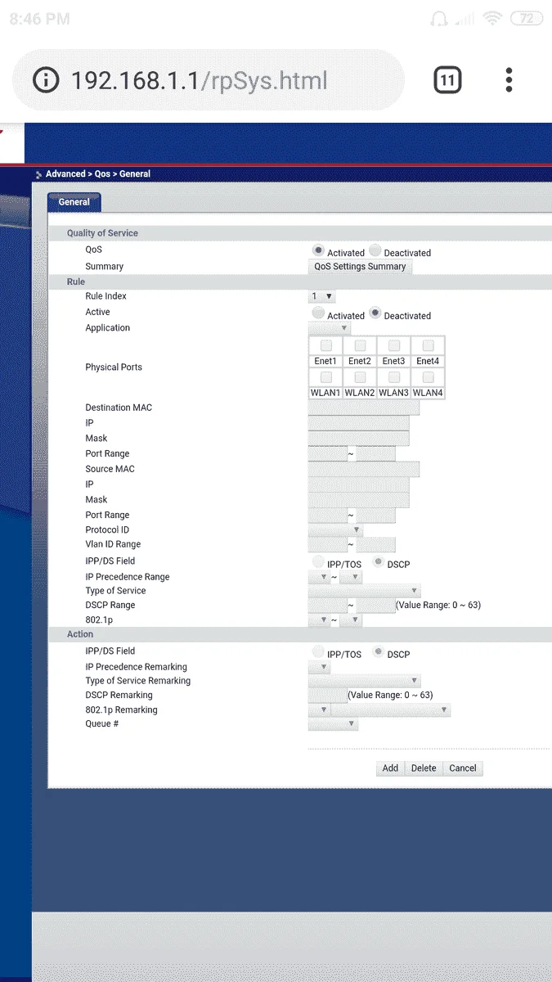This screenshot has width=552, height=982.
Task: Click the Cancel button
Action: point(463,768)
